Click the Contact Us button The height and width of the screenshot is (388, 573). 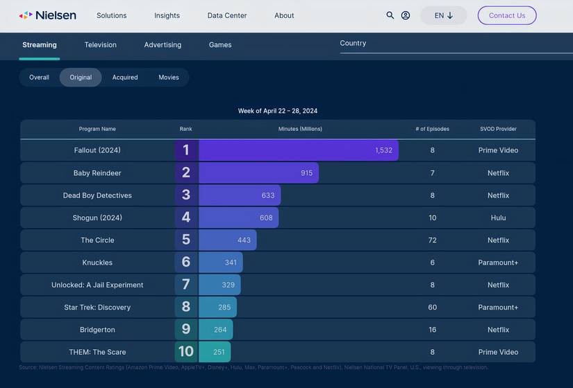(x=506, y=15)
